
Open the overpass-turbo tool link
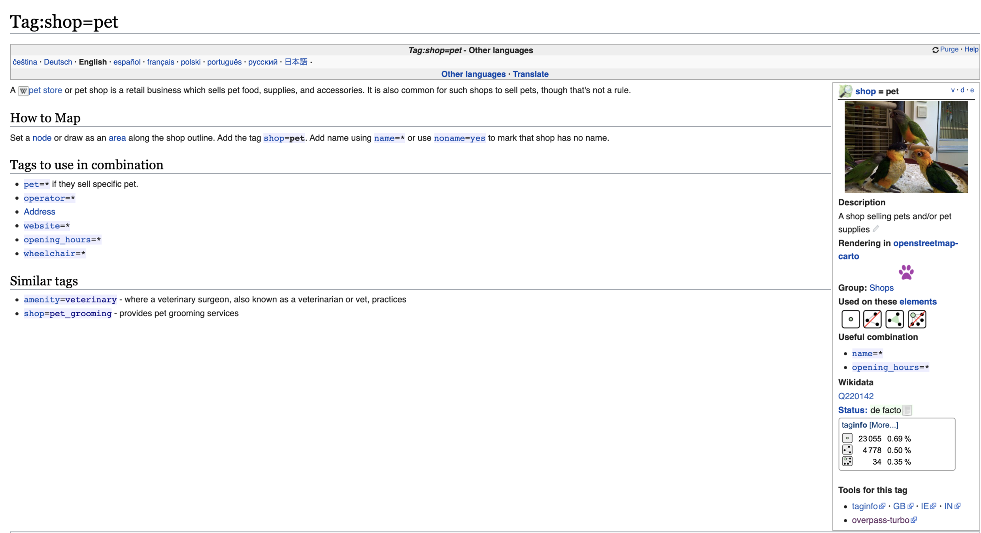tap(880, 520)
